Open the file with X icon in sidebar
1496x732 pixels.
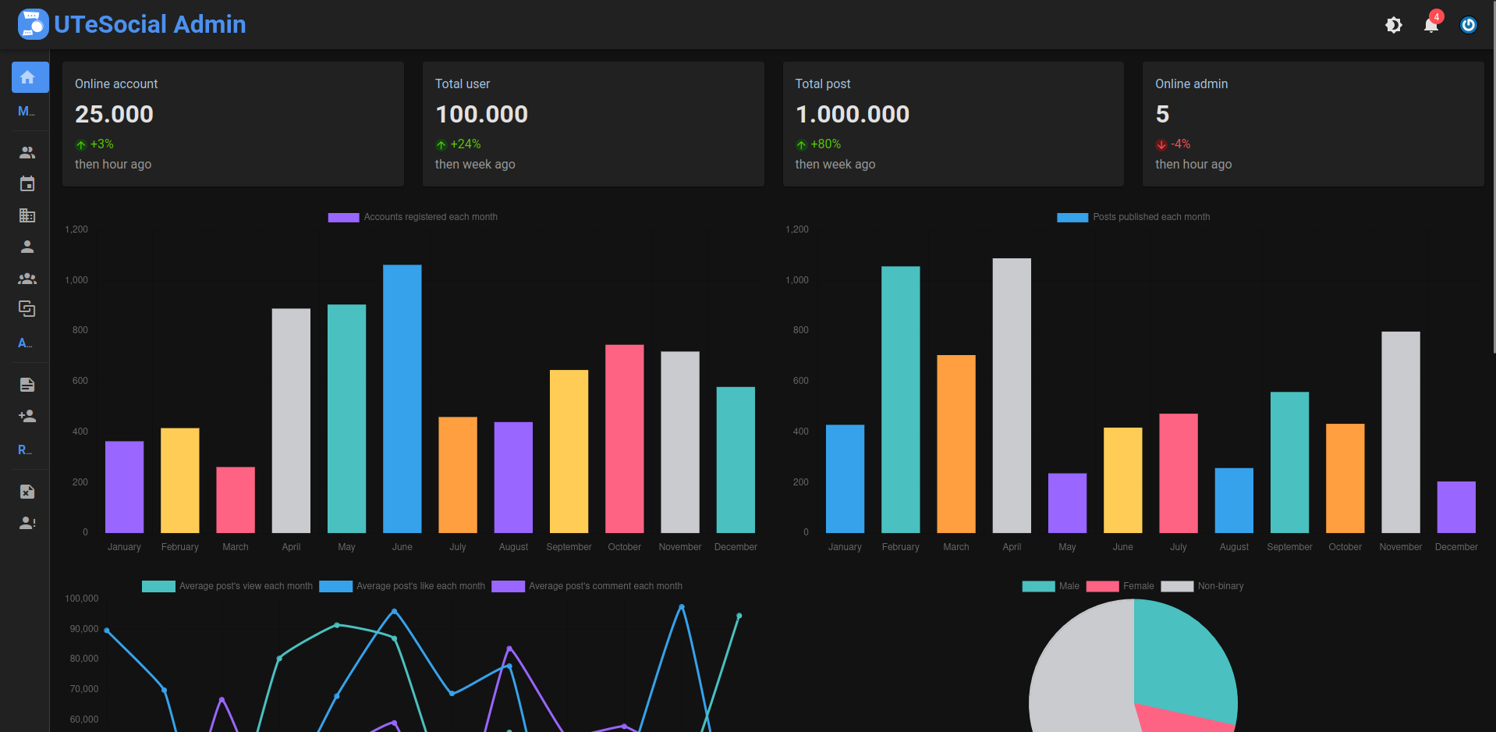tap(27, 492)
